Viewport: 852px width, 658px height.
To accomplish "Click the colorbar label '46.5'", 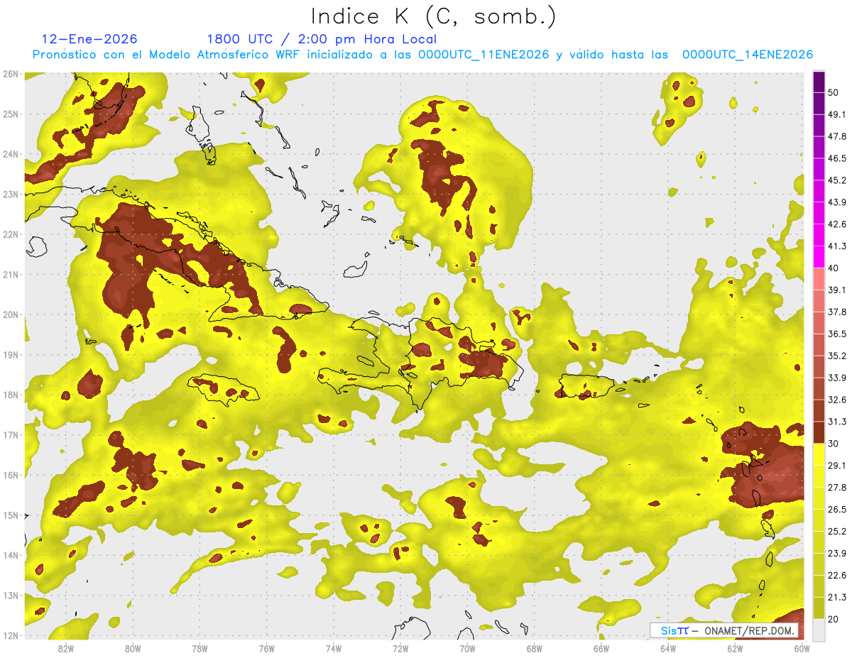I will click(x=837, y=158).
